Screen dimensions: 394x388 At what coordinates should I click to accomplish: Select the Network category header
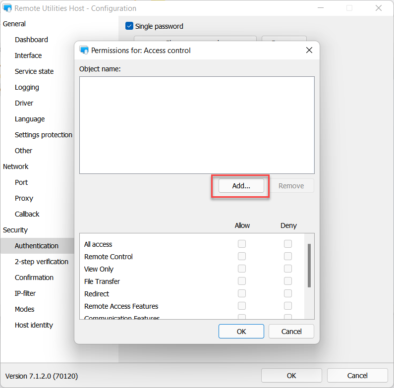[16, 166]
